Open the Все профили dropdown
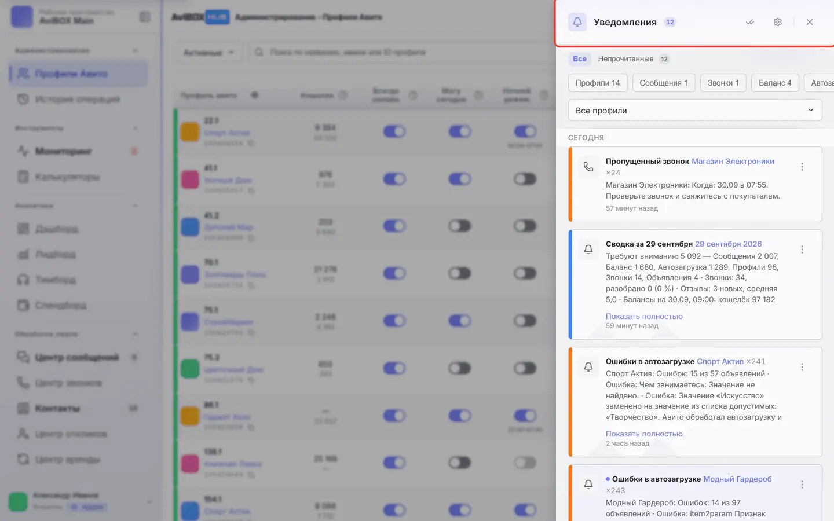This screenshot has height=521, width=834. point(695,110)
